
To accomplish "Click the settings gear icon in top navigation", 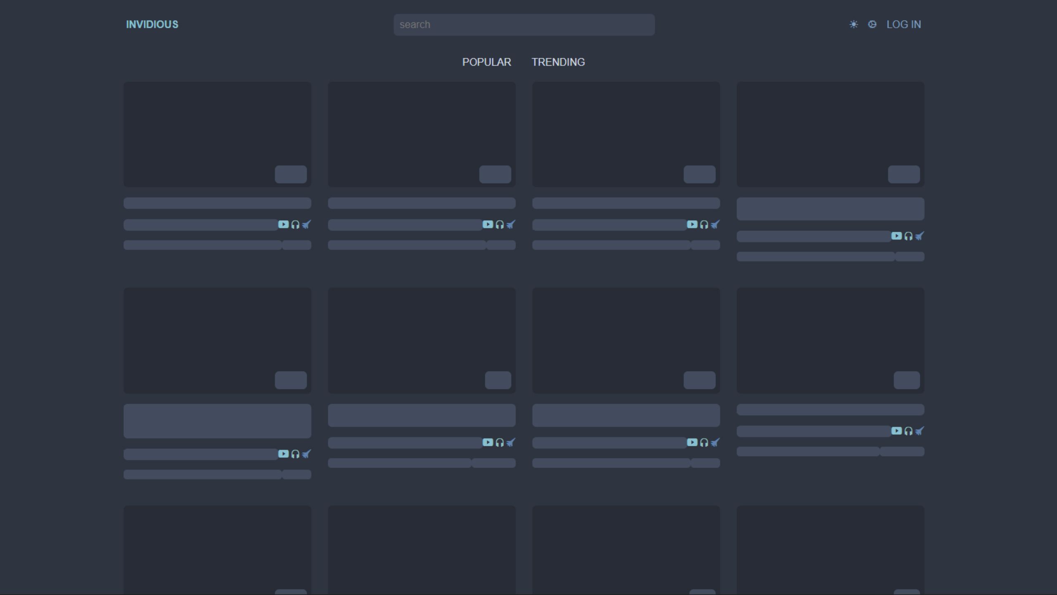I will pos(872,24).
